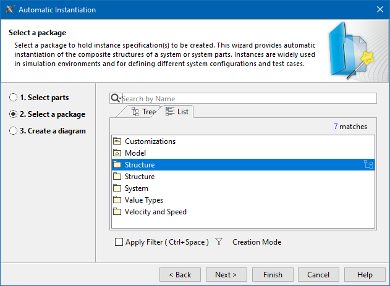Select the '3. Create a diagram' step
The width and height of the screenshot is (390, 286).
pos(14,131)
